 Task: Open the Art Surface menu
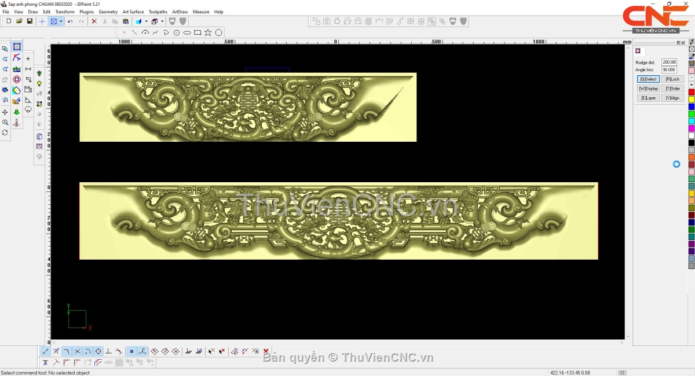[133, 12]
